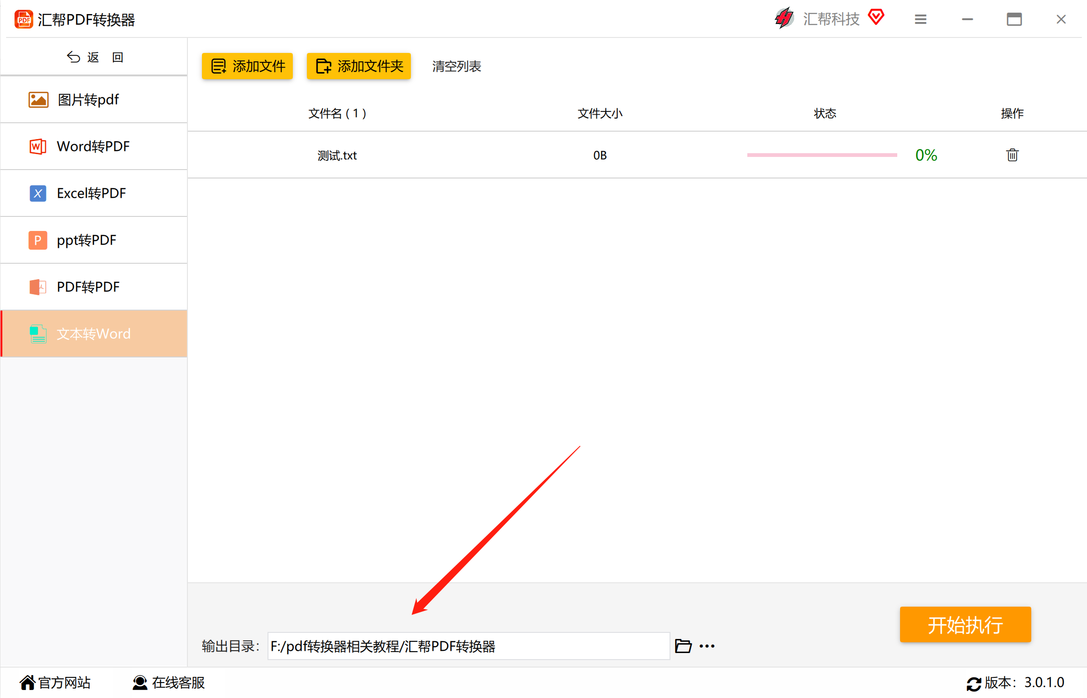Click the 汇帮科技 lightning logo icon
The width and height of the screenshot is (1087, 698).
point(784,18)
